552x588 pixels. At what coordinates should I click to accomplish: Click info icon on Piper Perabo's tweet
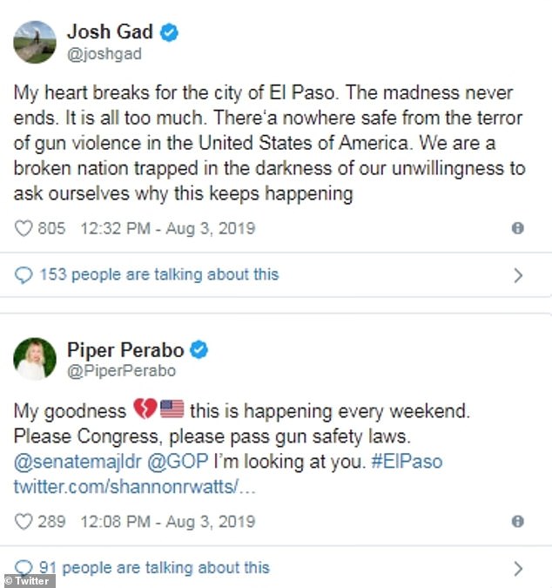[x=518, y=522]
